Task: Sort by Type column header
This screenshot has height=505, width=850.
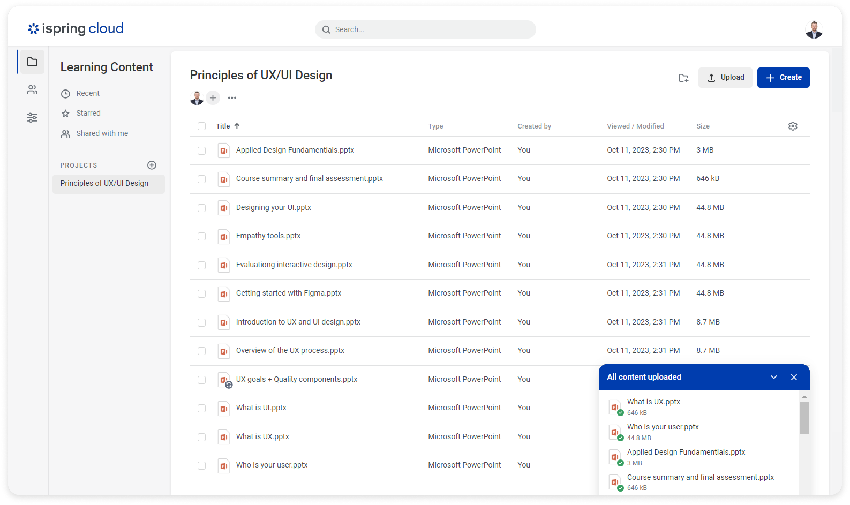Action: point(435,126)
